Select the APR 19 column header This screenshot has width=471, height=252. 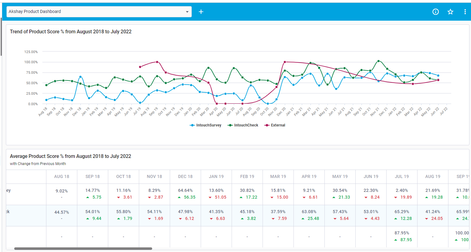click(x=309, y=176)
